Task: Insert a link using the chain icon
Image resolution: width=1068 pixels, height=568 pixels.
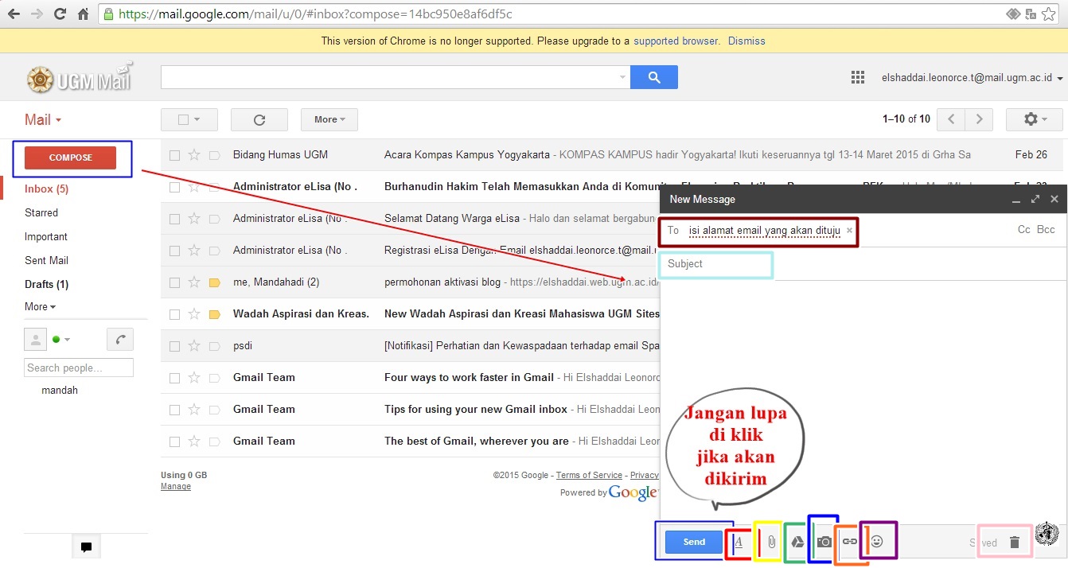Action: 850,543
